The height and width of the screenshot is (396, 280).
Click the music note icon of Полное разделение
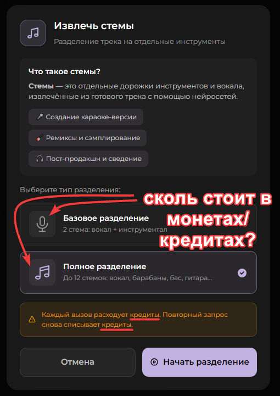42,272
